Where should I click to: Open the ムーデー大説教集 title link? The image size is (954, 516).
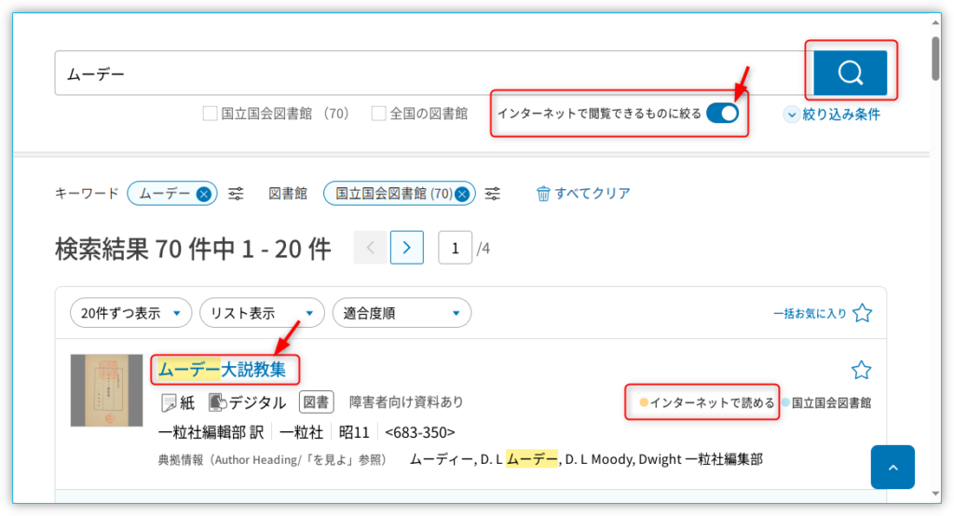[x=222, y=370]
